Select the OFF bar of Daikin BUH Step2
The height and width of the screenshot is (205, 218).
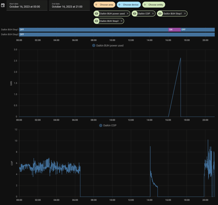(117, 35)
